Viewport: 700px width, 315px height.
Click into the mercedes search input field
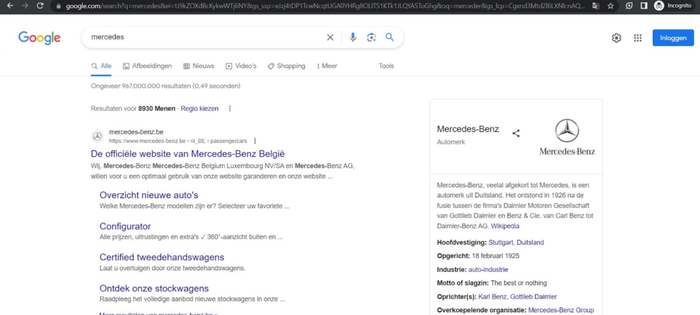click(x=205, y=38)
